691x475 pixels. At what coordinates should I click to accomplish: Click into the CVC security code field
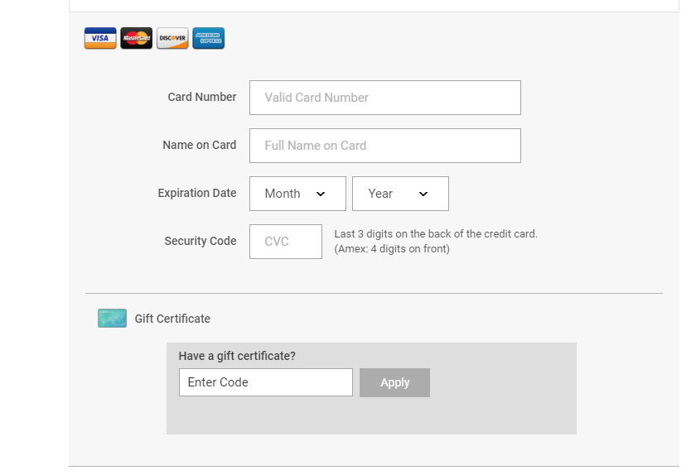pyautogui.click(x=285, y=242)
